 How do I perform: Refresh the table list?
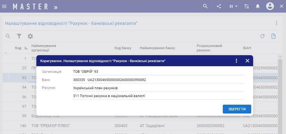[x=262, y=36]
